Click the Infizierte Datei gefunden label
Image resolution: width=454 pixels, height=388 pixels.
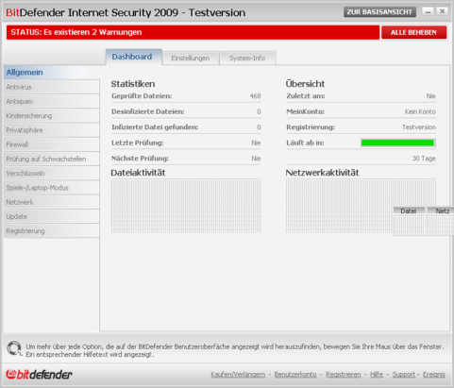[x=155, y=127]
